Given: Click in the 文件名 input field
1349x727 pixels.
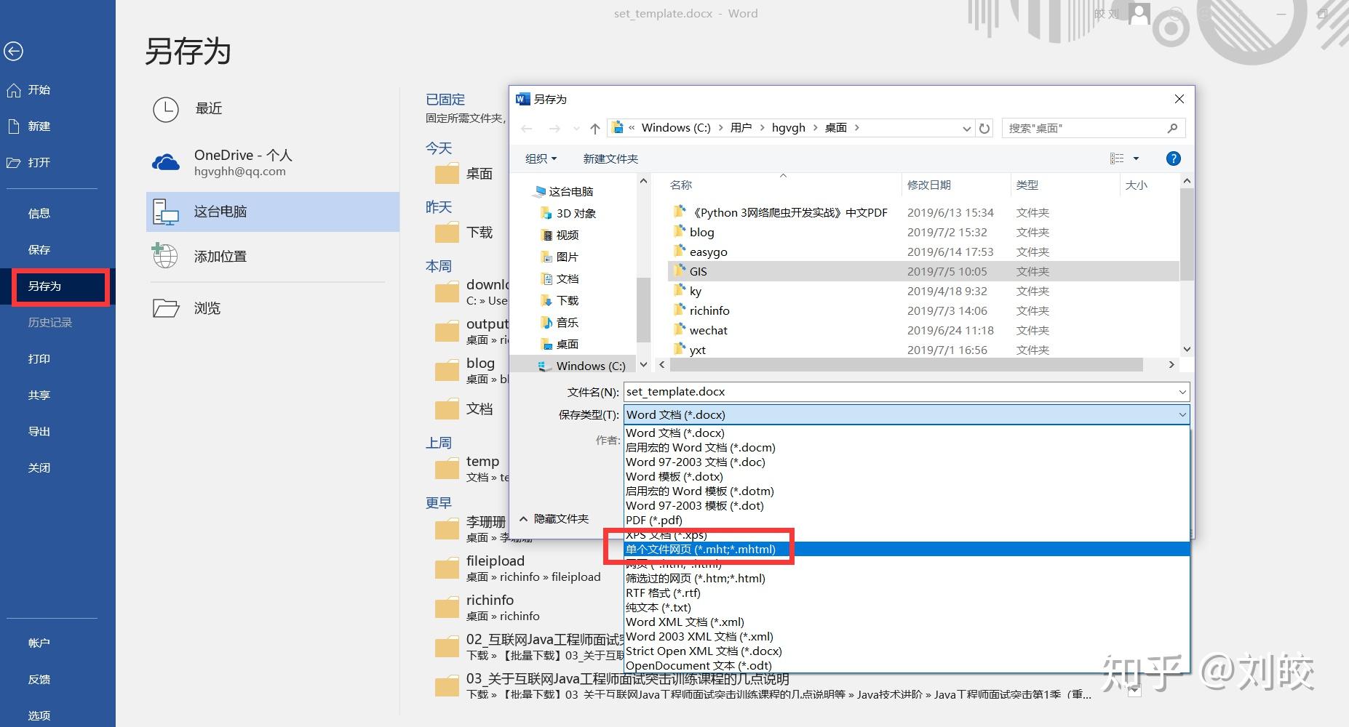Looking at the screenshot, I should tap(899, 392).
